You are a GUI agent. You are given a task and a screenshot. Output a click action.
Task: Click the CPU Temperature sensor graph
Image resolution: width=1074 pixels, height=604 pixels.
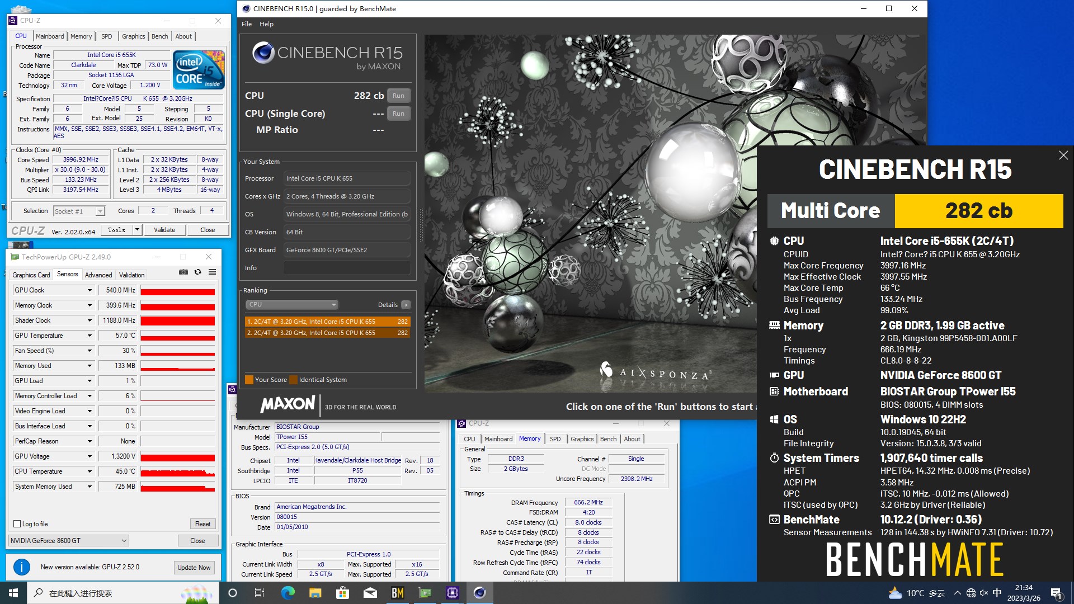coord(178,471)
